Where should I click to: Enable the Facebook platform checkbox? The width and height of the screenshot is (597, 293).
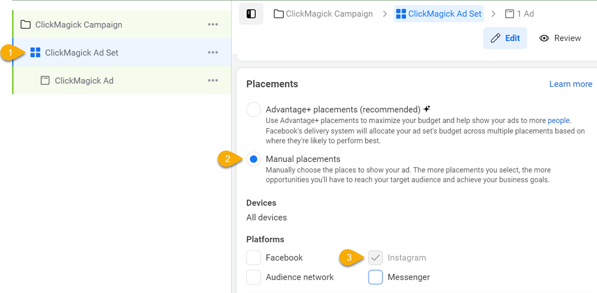pyautogui.click(x=254, y=258)
